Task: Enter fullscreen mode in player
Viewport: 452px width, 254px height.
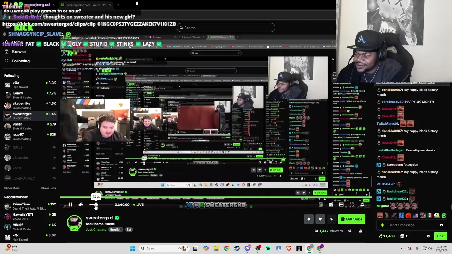Action: click(352, 205)
